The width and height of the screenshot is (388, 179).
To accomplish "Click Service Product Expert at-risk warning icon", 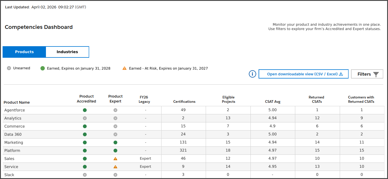I will tap(115, 167).
